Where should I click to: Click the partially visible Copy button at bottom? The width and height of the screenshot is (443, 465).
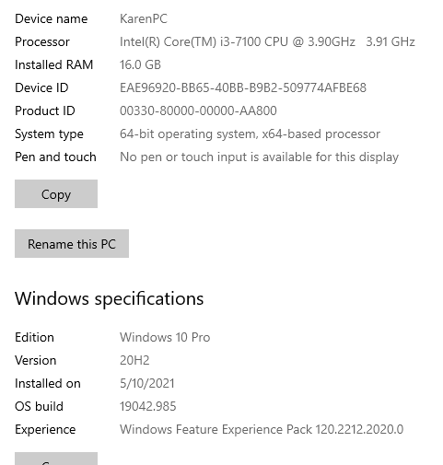tap(56, 459)
